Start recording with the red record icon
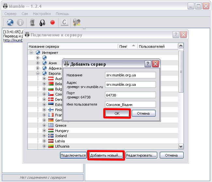Viewport: 212px width, 182px height. 52,22
